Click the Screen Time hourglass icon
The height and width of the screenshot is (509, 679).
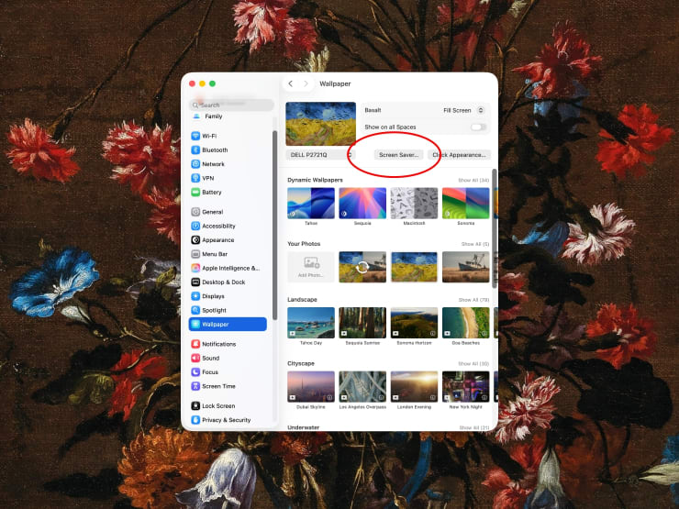click(195, 386)
